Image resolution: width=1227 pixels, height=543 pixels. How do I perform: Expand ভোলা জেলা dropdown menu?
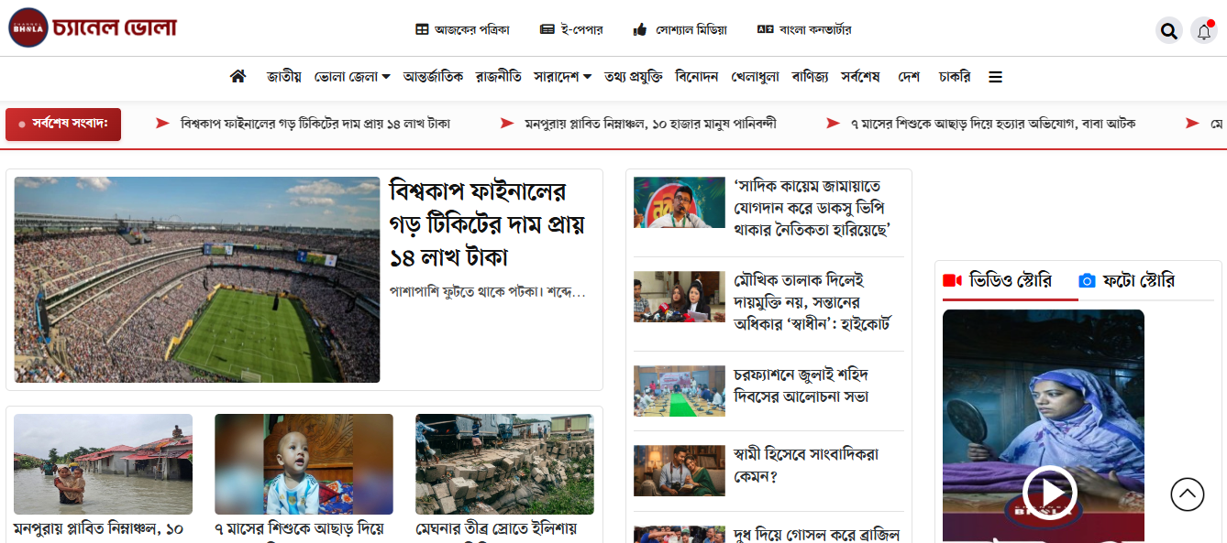(x=352, y=77)
